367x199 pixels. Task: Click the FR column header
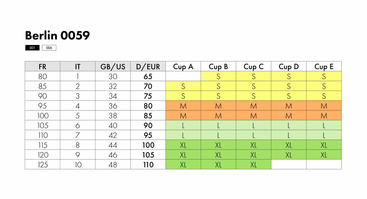(x=43, y=67)
